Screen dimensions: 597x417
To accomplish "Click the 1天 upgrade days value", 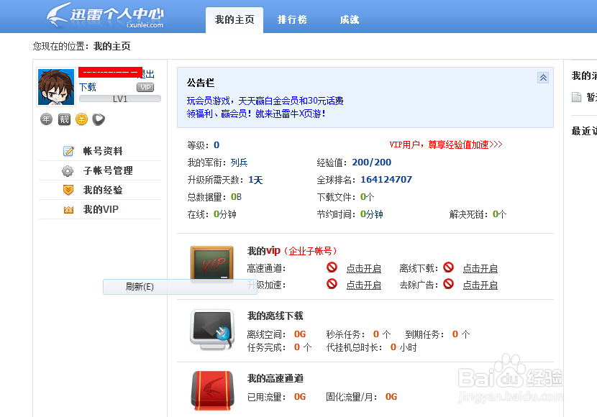I will click(255, 180).
